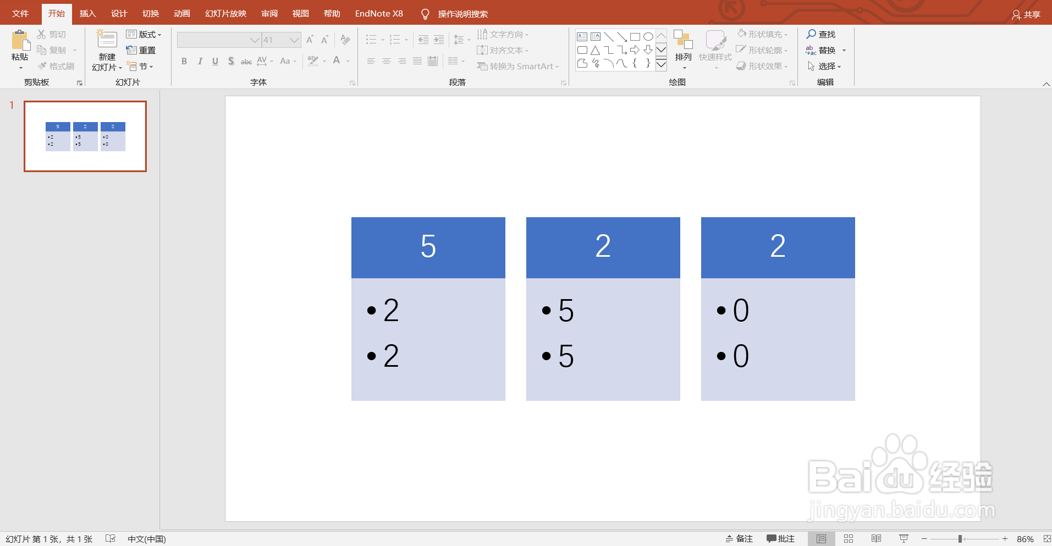Click the Copy (复制) icon
1052x546 pixels.
(42, 50)
